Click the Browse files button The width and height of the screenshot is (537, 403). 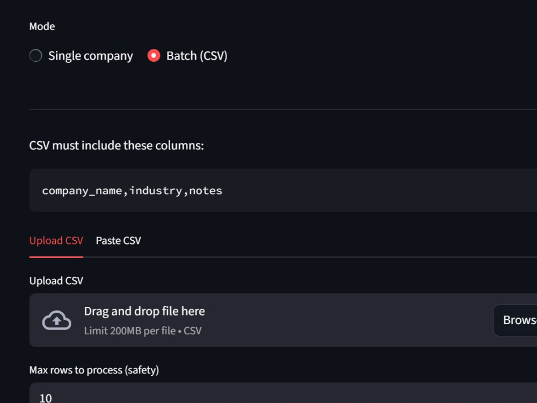click(515, 320)
